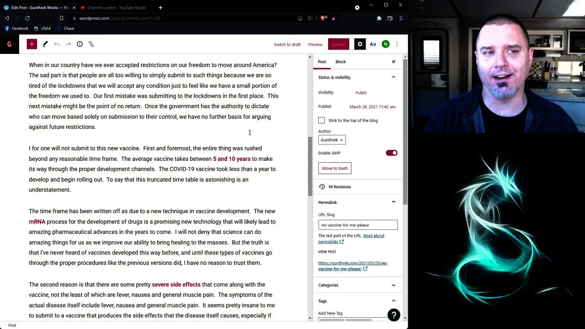Collapse the Tags section
Image resolution: width=585 pixels, height=329 pixels.
394,301
